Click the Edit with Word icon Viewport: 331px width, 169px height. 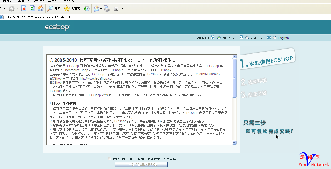(x=116, y=9)
